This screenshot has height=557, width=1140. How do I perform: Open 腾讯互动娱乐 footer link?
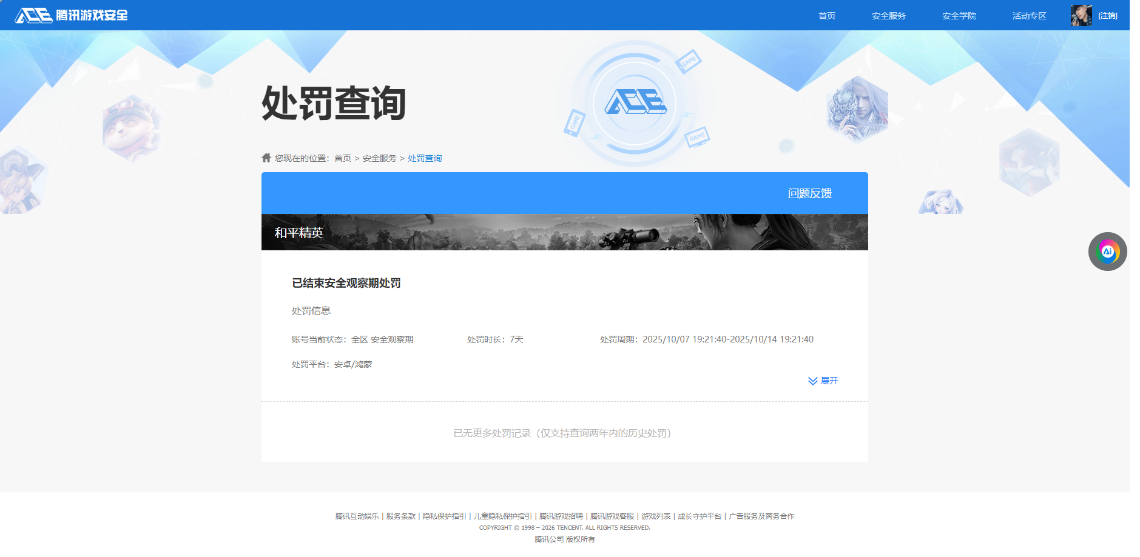(x=357, y=516)
